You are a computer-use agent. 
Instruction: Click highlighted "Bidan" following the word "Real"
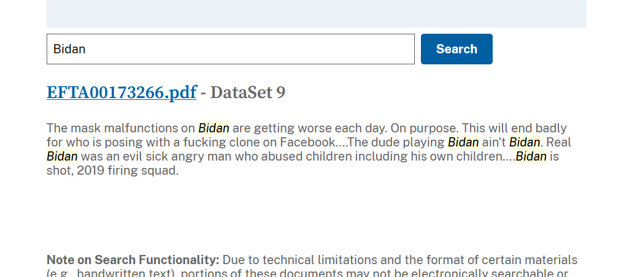(62, 157)
